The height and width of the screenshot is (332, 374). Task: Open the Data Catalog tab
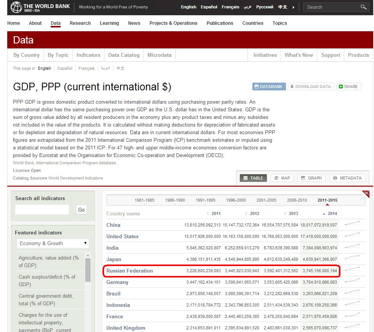coord(124,55)
